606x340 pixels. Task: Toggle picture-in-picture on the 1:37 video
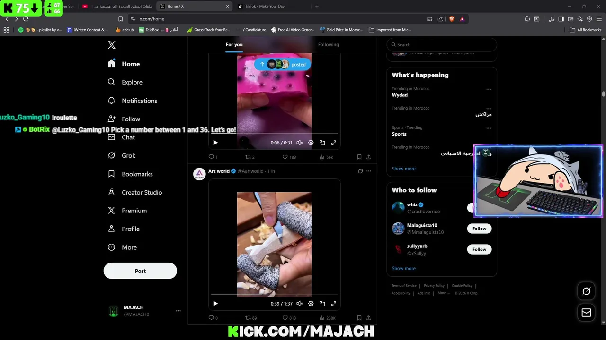322,304
